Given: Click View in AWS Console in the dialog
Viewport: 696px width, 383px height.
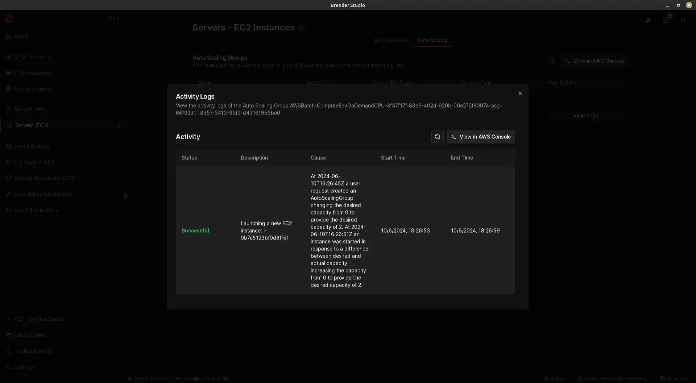Looking at the screenshot, I should pos(480,137).
